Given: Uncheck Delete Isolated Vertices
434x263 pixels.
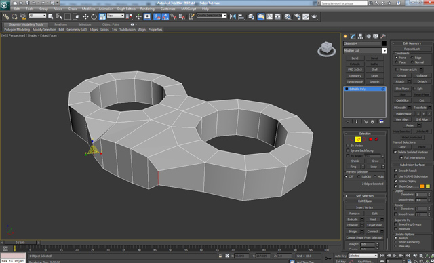Looking at the screenshot, I should tap(395, 153).
